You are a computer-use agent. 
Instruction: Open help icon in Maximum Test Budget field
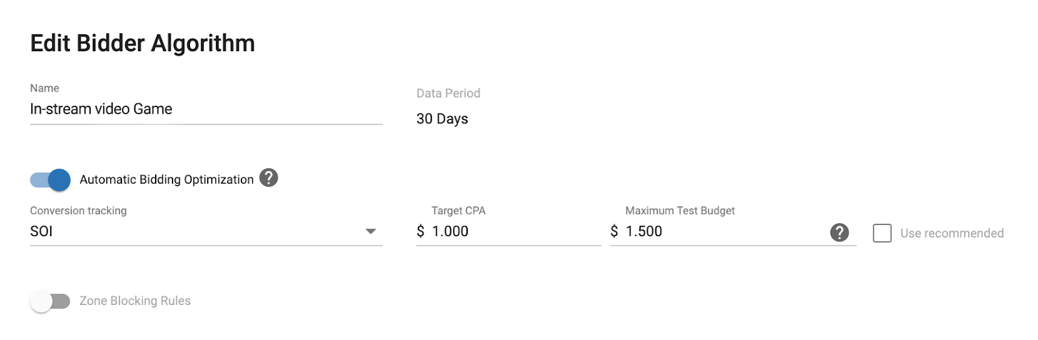click(839, 232)
